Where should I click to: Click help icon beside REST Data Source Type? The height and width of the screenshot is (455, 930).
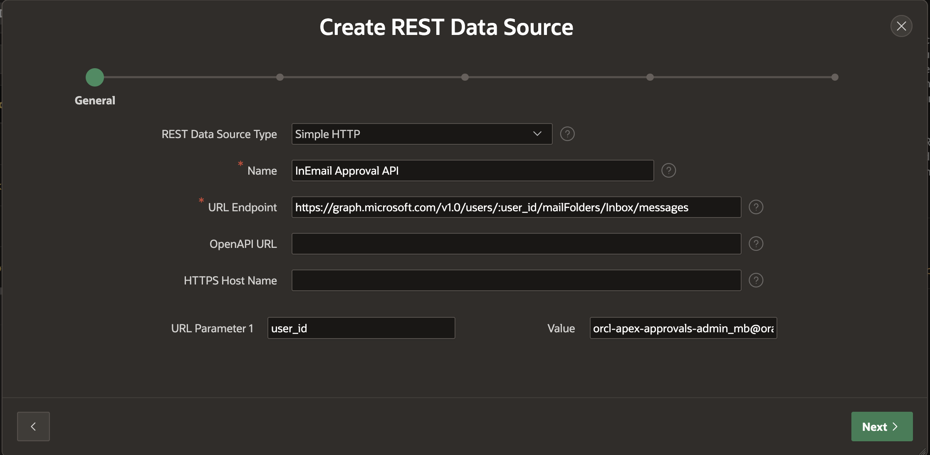567,134
